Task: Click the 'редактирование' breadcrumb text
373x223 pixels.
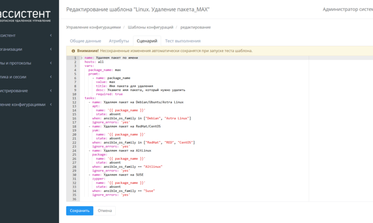Action: 195,27
